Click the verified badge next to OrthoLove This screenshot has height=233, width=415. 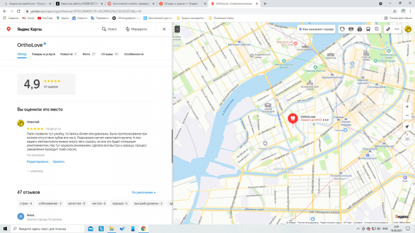[x=45, y=44]
